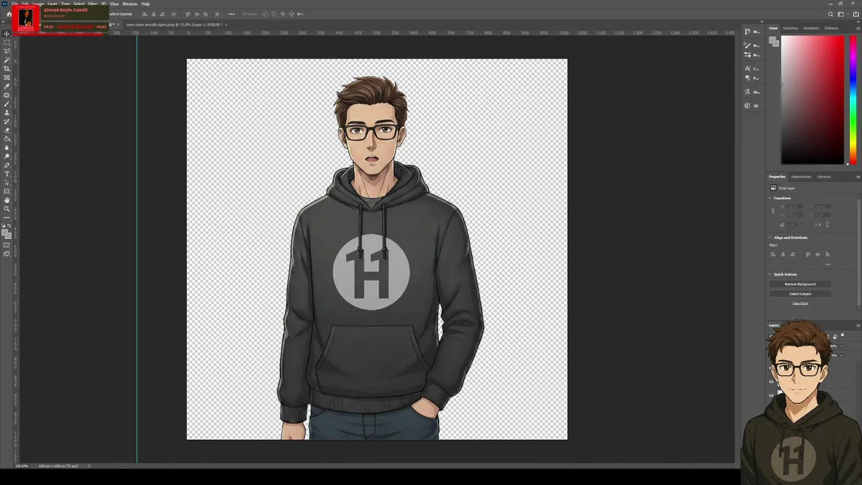Open the View menu

click(x=114, y=4)
